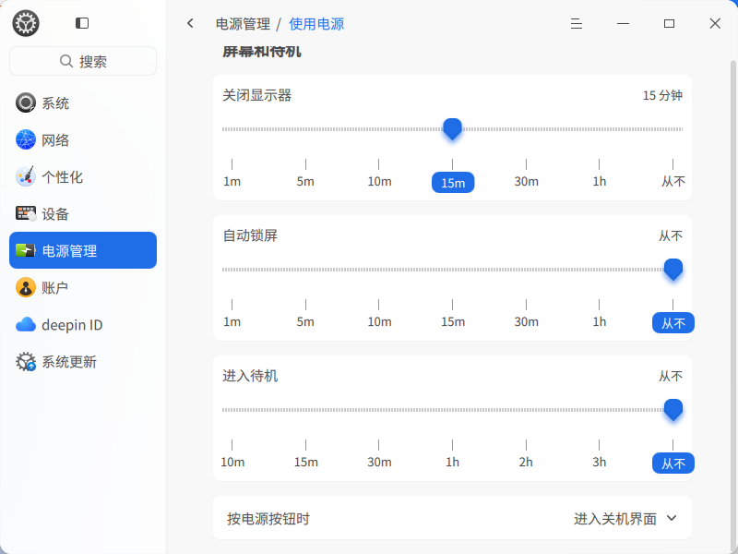The height and width of the screenshot is (554, 738).
Task: Click the 电源管理 battery icon
Action: coord(26,250)
